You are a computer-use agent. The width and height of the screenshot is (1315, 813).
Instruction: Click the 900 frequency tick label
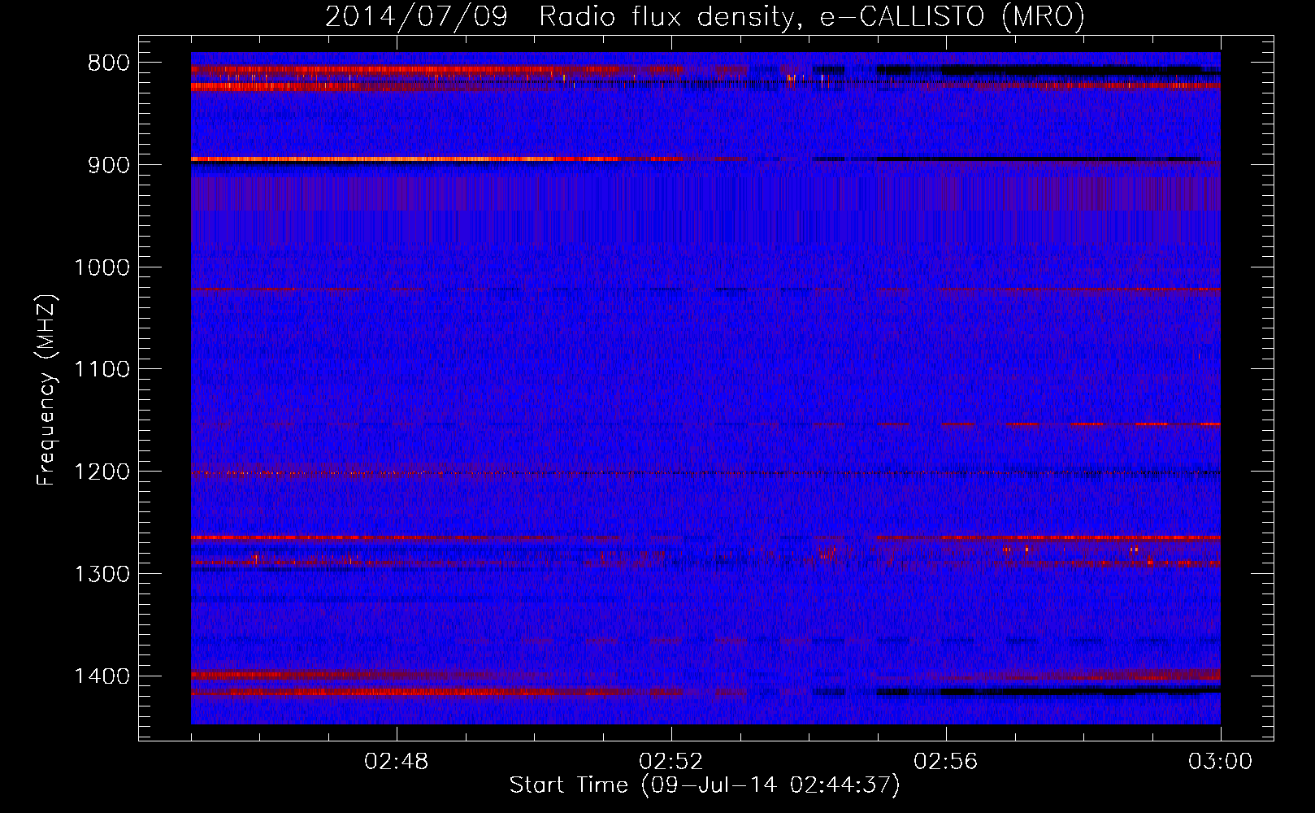tap(109, 165)
